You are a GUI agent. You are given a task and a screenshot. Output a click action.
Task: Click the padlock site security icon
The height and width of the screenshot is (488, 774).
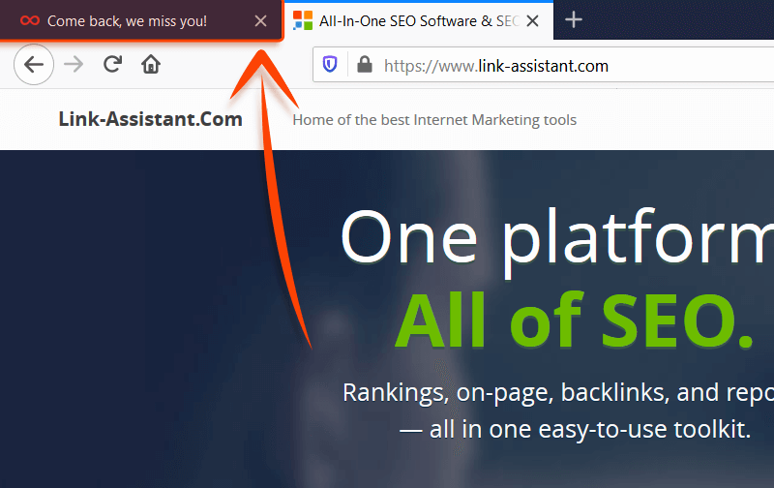click(x=364, y=65)
